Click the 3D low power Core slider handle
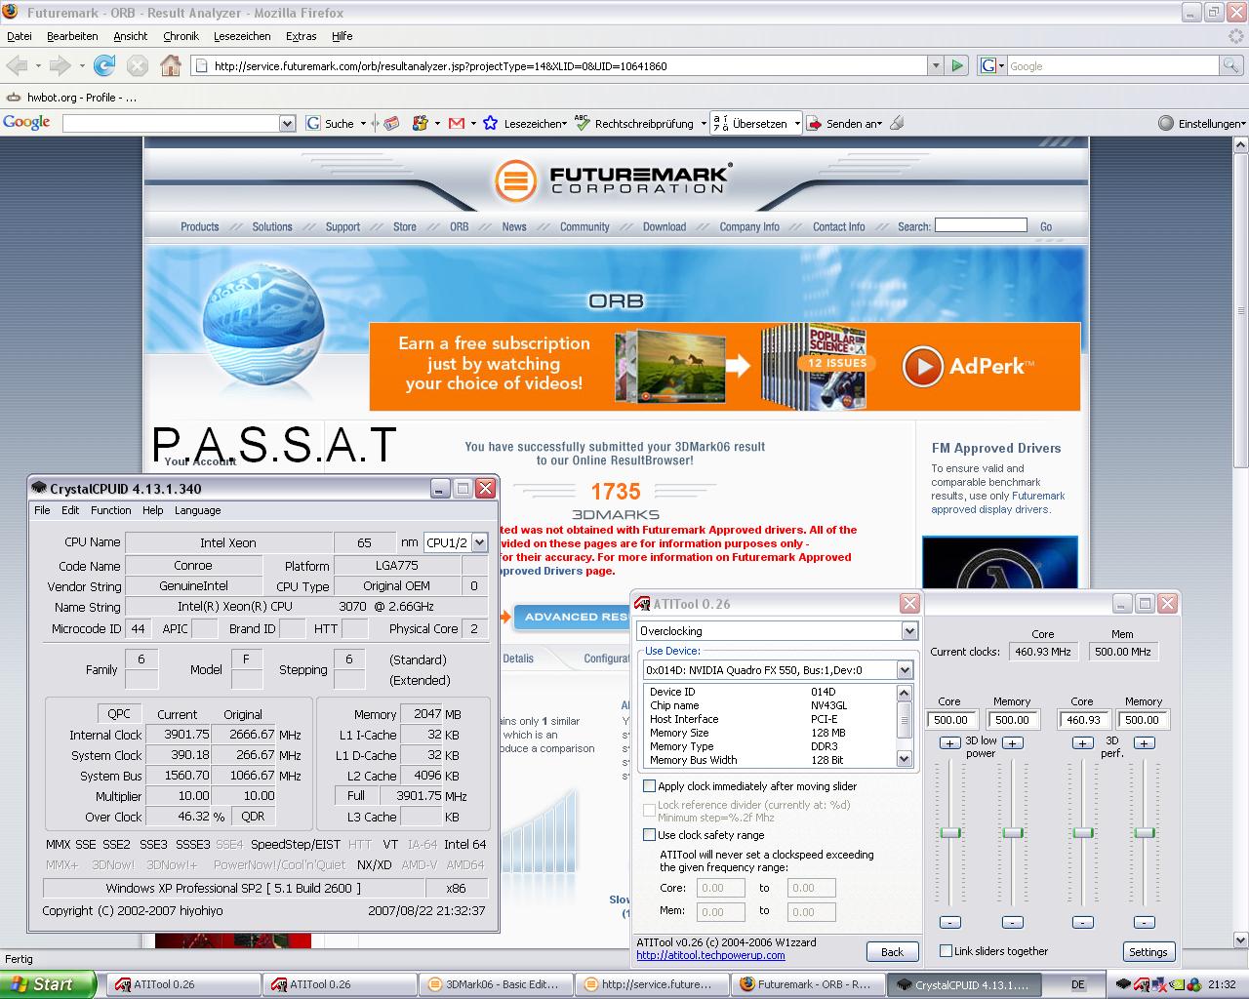This screenshot has width=1249, height=999. pyautogui.click(x=950, y=832)
